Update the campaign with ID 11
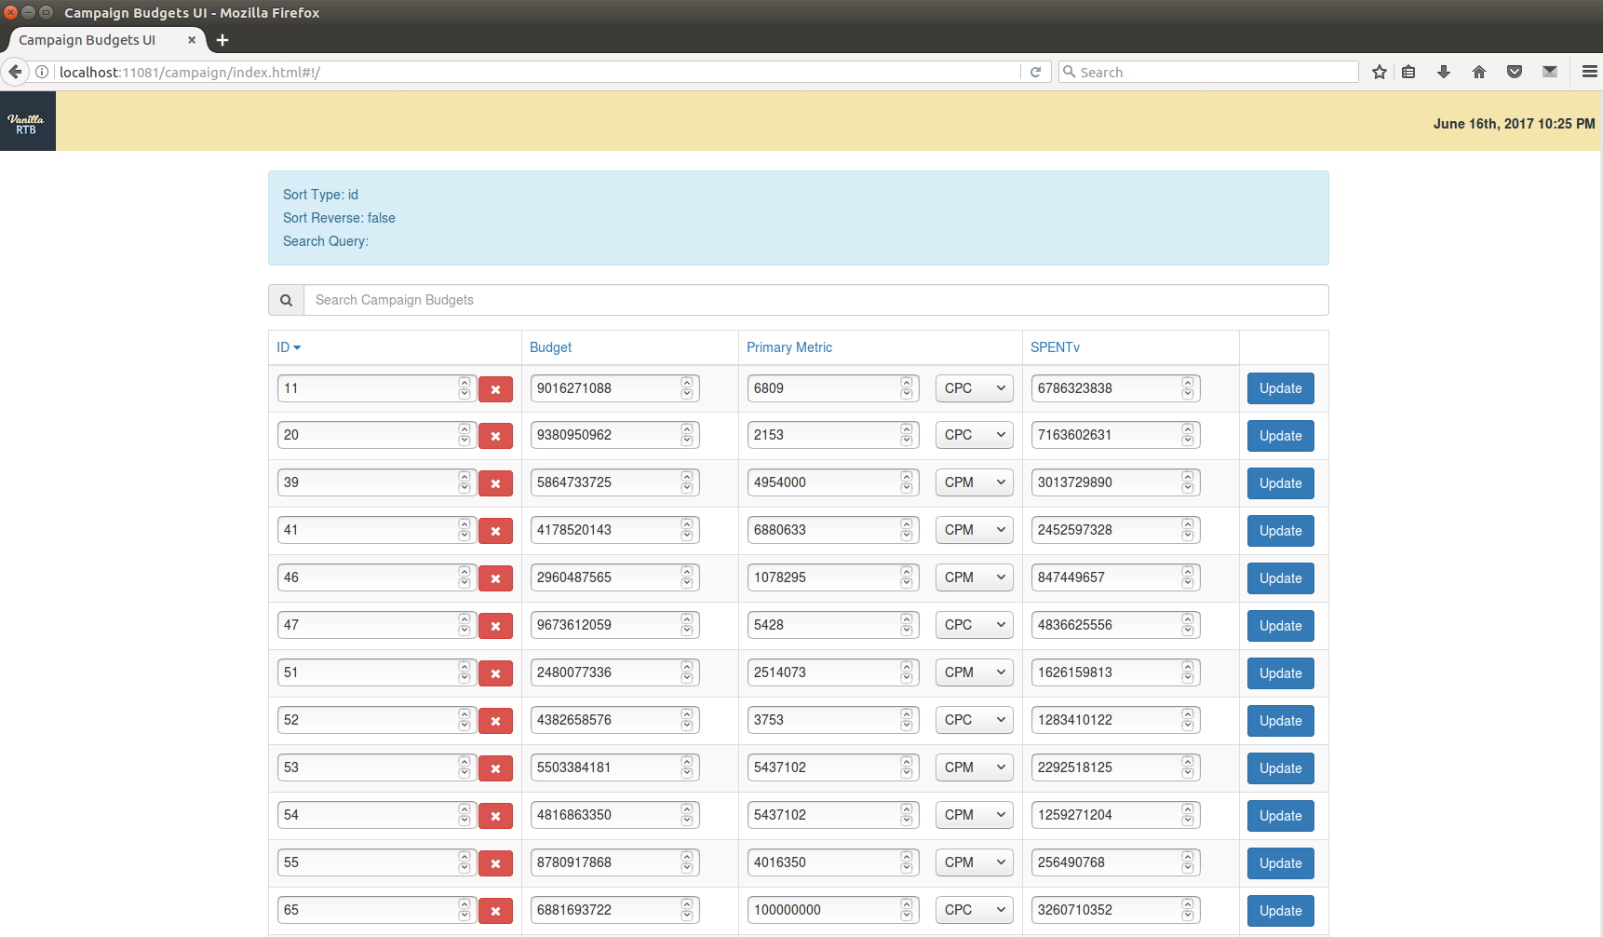This screenshot has width=1603, height=937. click(x=1280, y=388)
